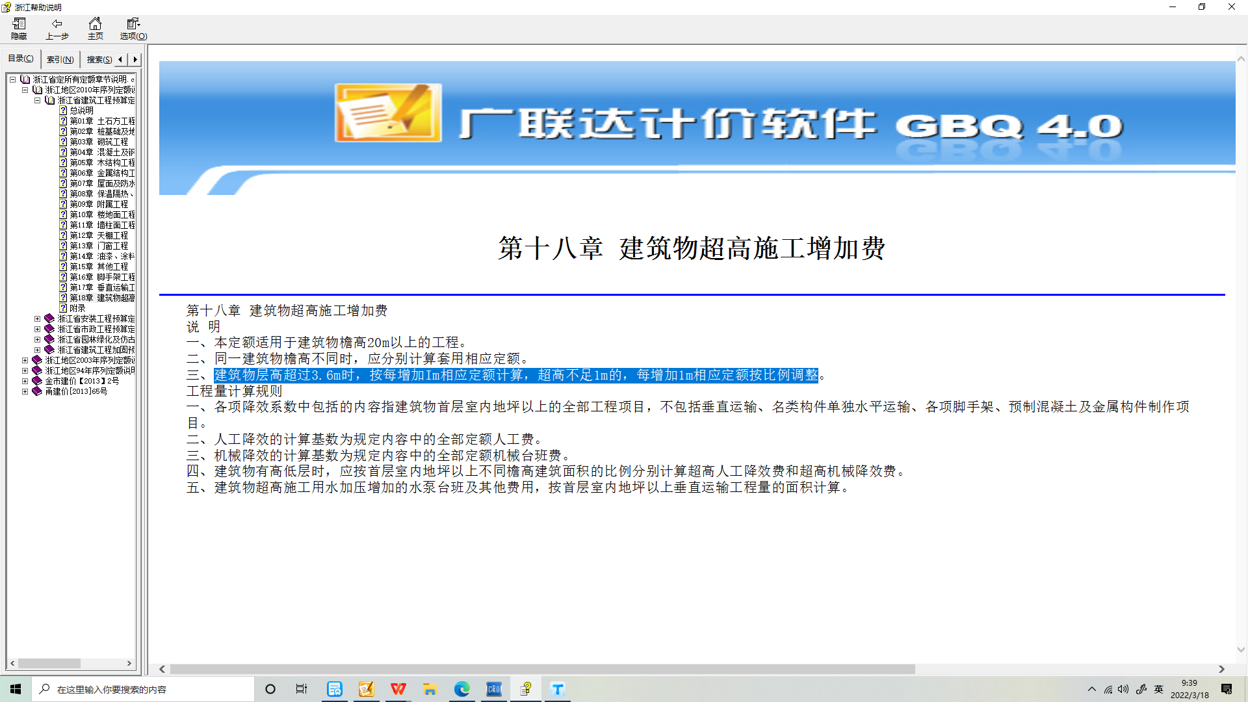Open 第13章 门窗工程 chapter

tap(99, 246)
